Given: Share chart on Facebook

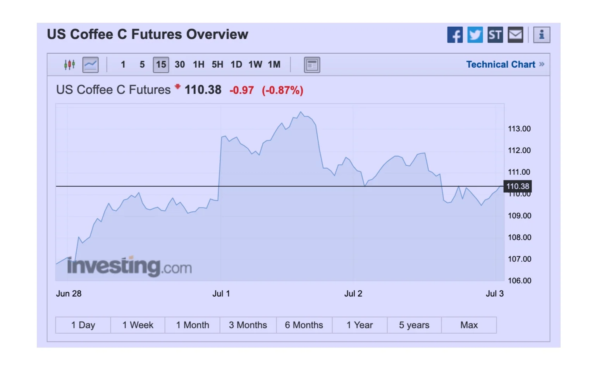Looking at the screenshot, I should pos(455,35).
